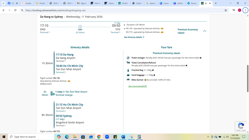Click the terminal change building icon
This screenshot has height=140, width=249.
tap(52, 94)
